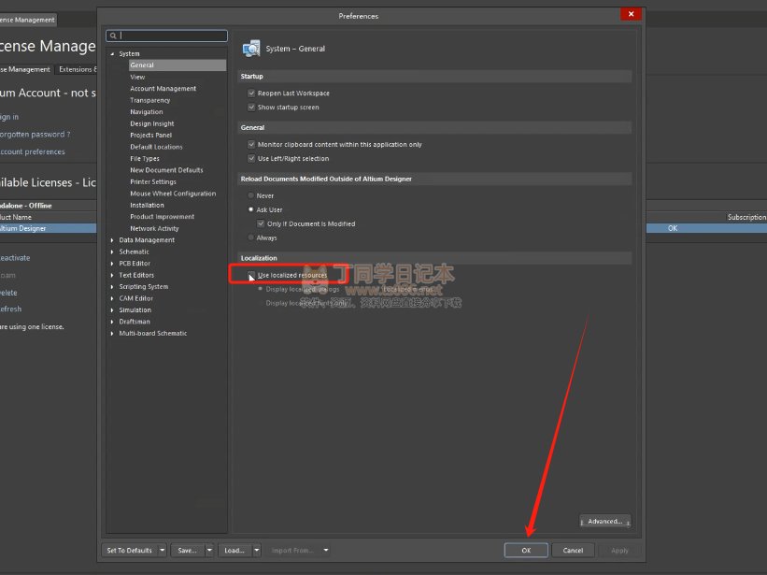The image size is (767, 575).
Task: Click the Cancel button
Action: (x=573, y=551)
